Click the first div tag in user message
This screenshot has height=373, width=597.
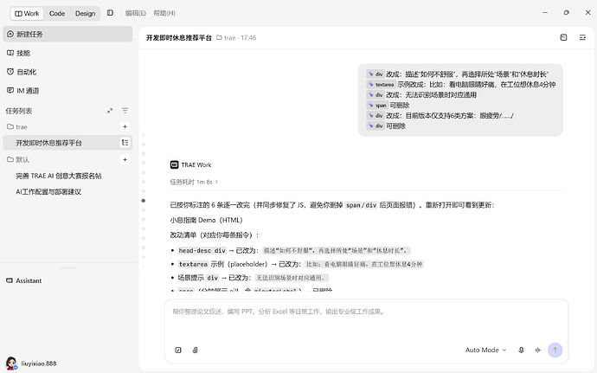click(376, 74)
